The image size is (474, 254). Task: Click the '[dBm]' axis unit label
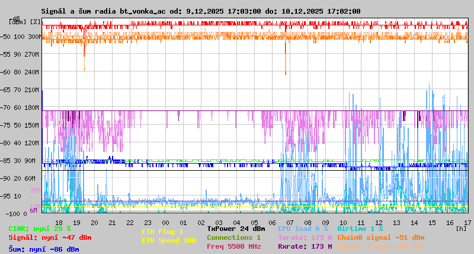tap(18, 22)
